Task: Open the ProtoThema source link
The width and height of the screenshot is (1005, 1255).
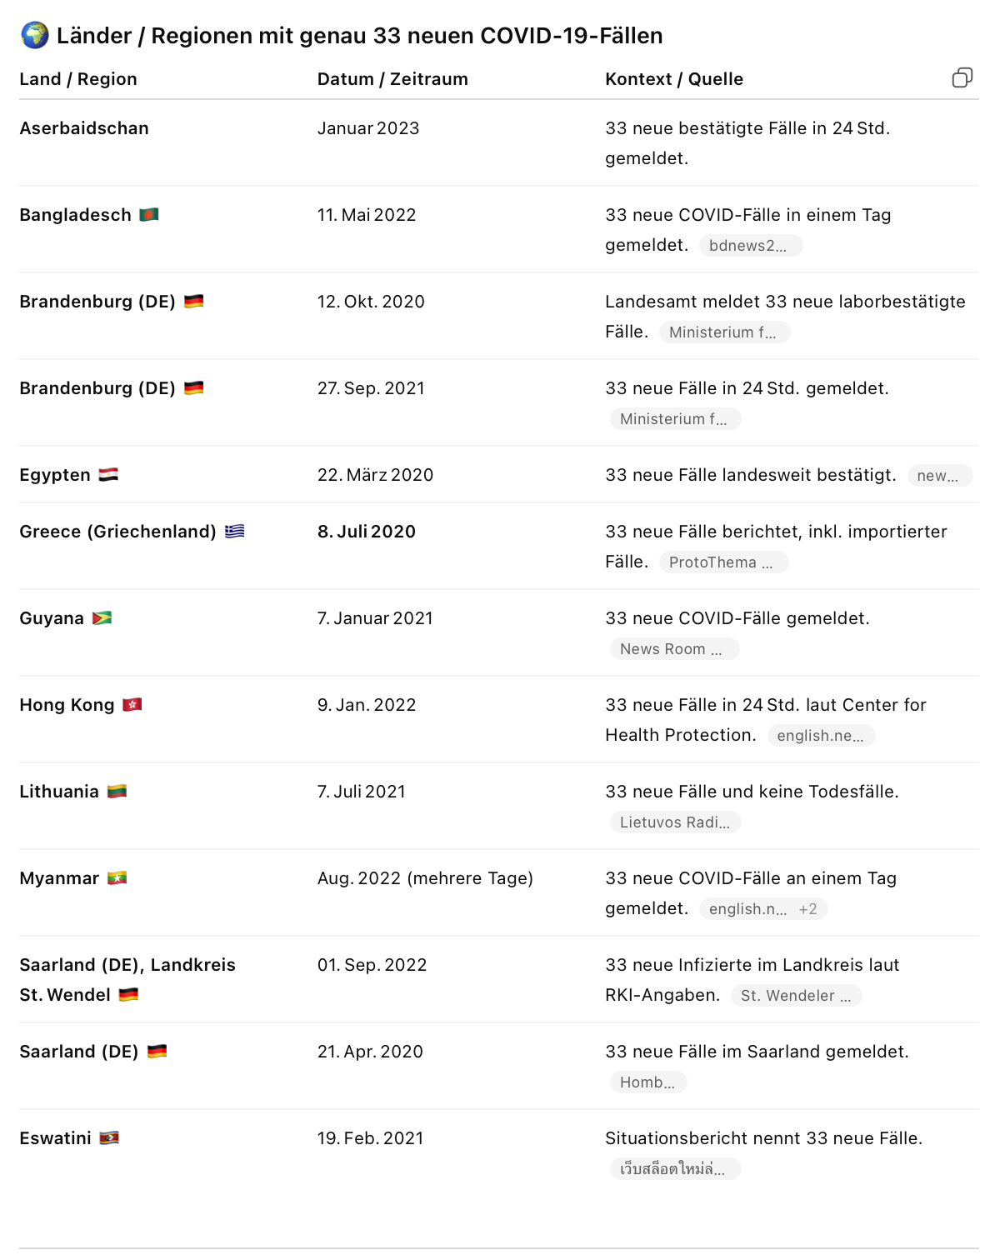Action: 722,562
